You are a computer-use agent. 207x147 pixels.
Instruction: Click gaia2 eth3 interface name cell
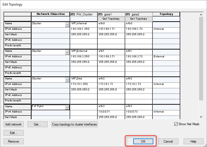click(139, 107)
